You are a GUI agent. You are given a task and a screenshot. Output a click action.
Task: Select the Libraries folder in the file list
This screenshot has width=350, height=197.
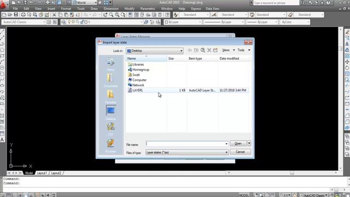coord(136,65)
